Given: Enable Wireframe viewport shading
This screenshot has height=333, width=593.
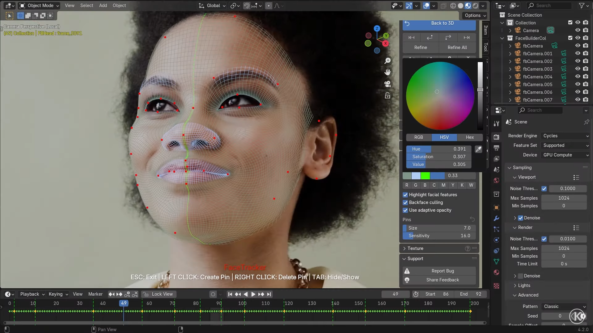Looking at the screenshot, I should [453, 5].
